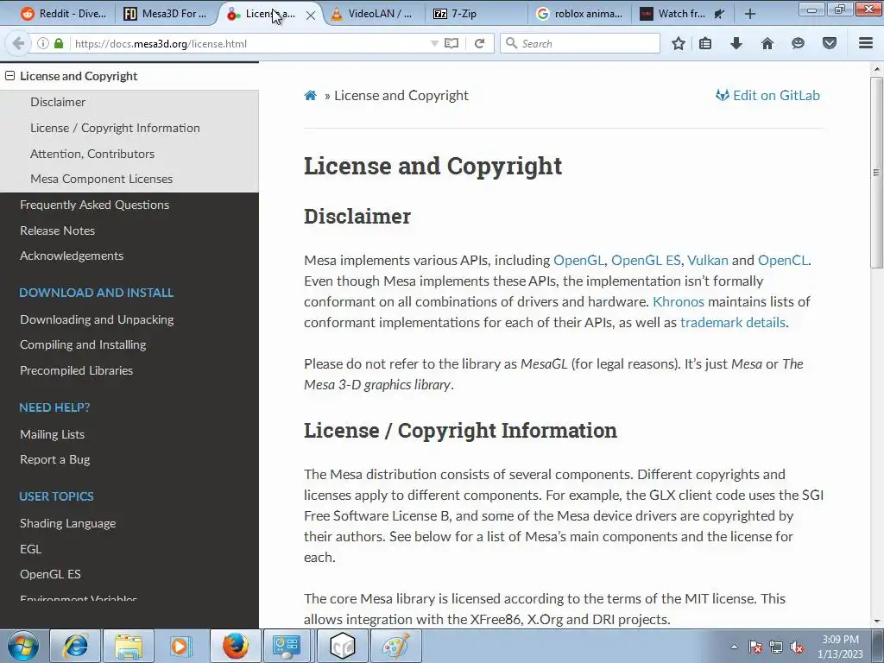Reload the page with the refresh icon

click(480, 43)
